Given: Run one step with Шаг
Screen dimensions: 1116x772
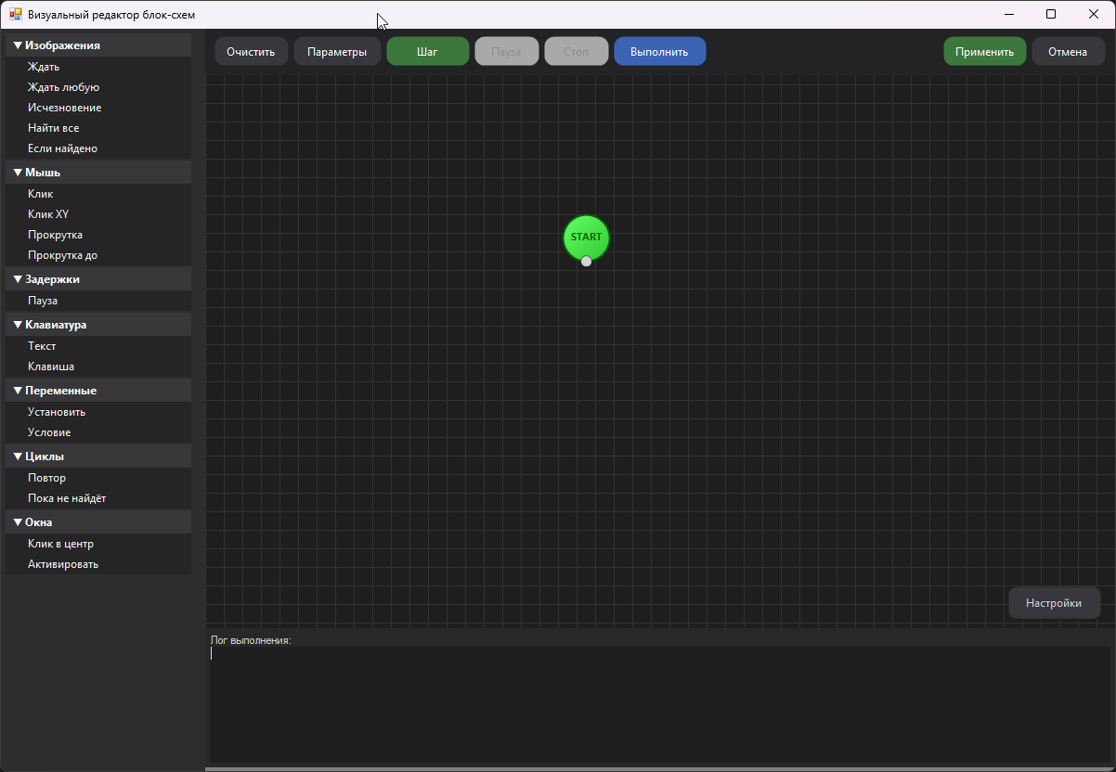Looking at the screenshot, I should click(x=427, y=52).
